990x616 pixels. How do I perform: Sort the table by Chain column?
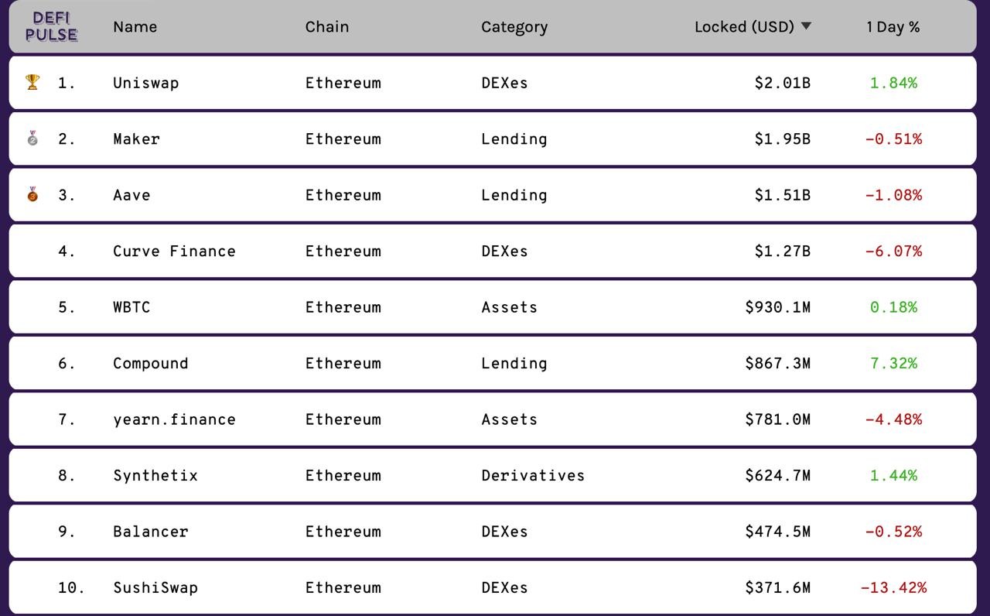[326, 26]
